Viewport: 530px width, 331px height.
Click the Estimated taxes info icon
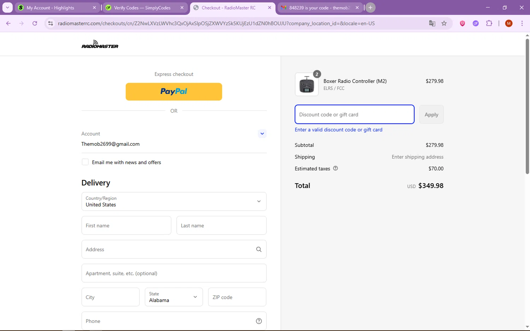pyautogui.click(x=336, y=168)
